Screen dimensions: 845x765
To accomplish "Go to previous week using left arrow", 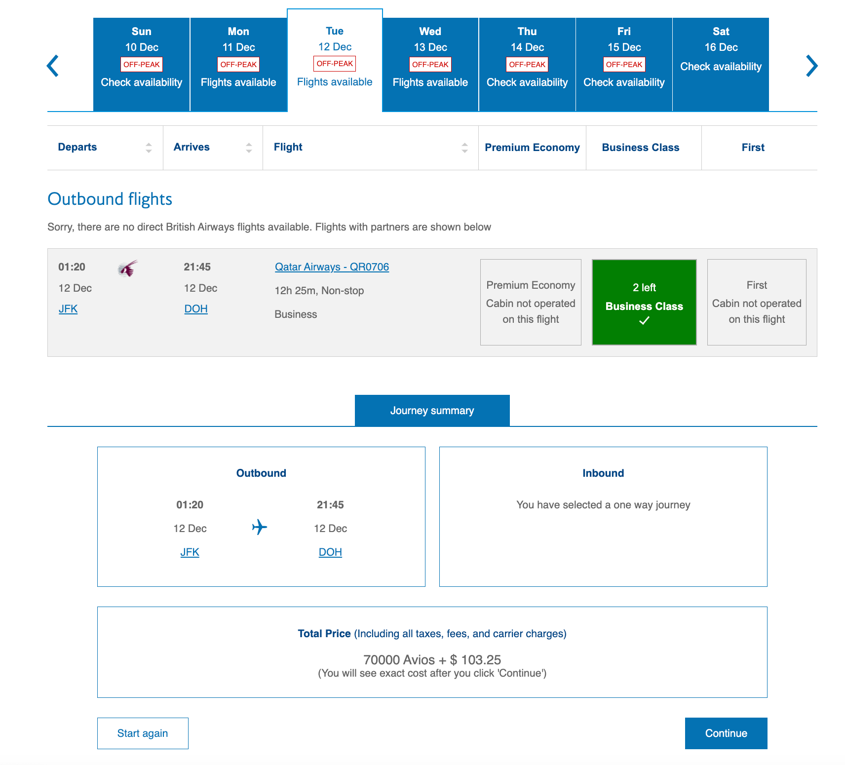I will (53, 66).
